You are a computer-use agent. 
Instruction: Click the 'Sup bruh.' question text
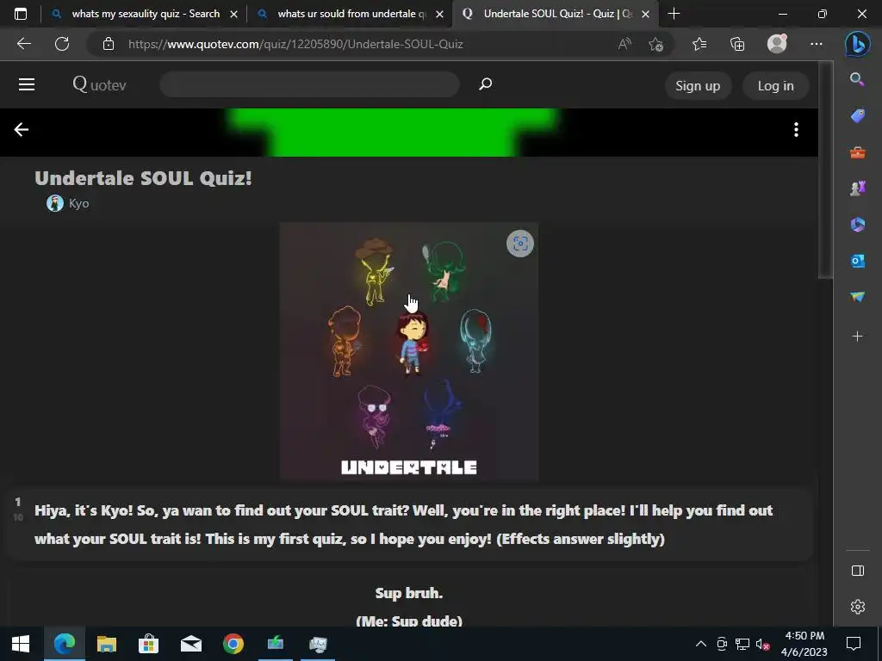(409, 593)
